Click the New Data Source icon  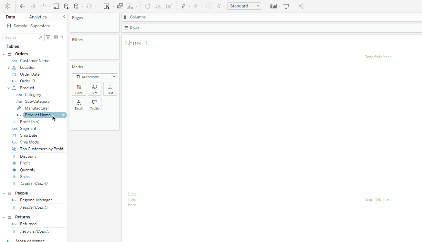(x=66, y=6)
